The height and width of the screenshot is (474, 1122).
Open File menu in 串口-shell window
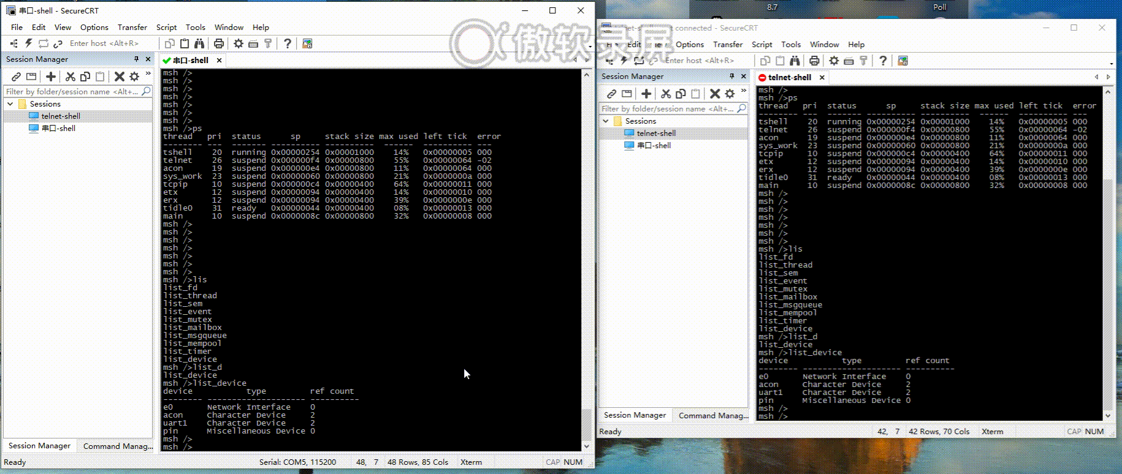coord(17,28)
